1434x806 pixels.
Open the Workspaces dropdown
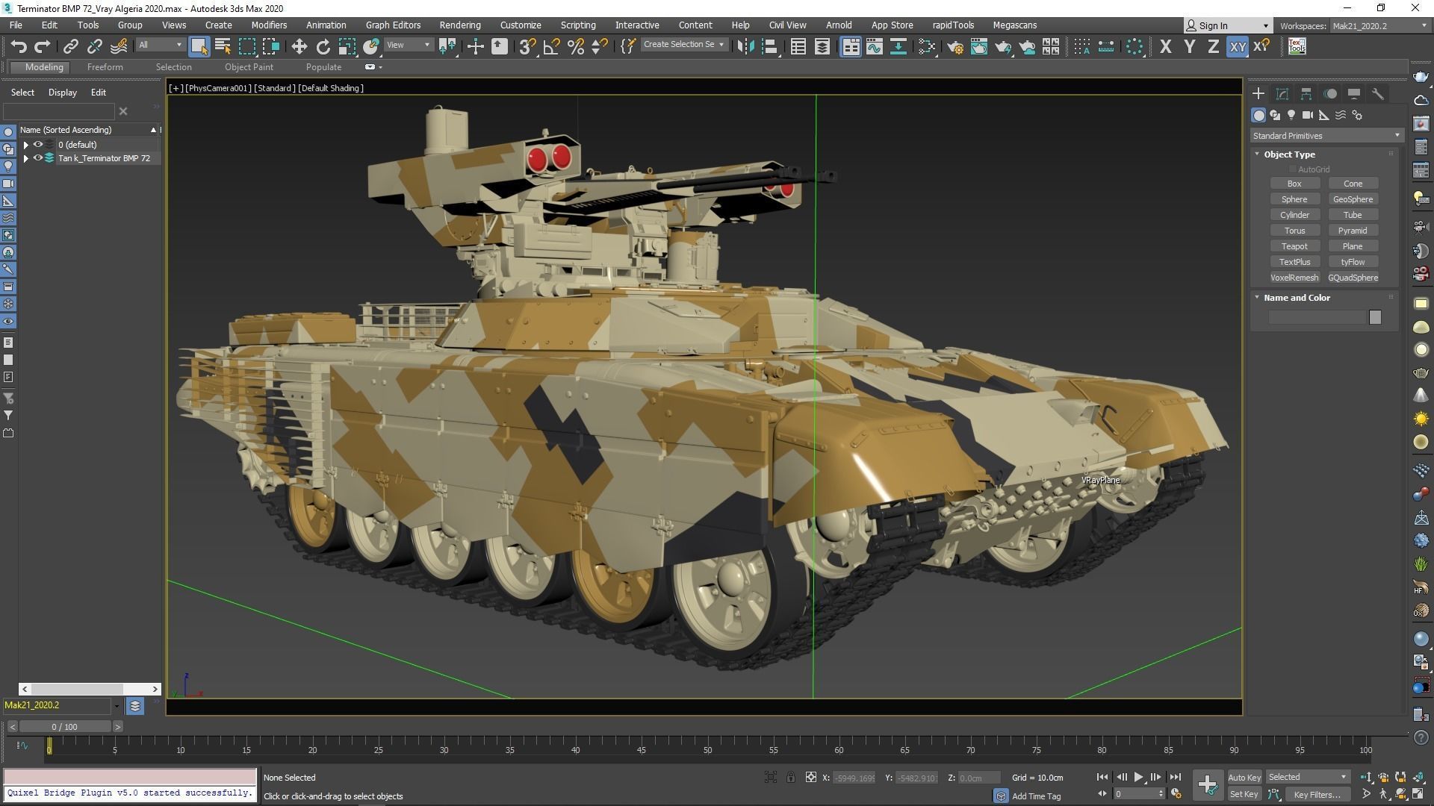(1379, 26)
